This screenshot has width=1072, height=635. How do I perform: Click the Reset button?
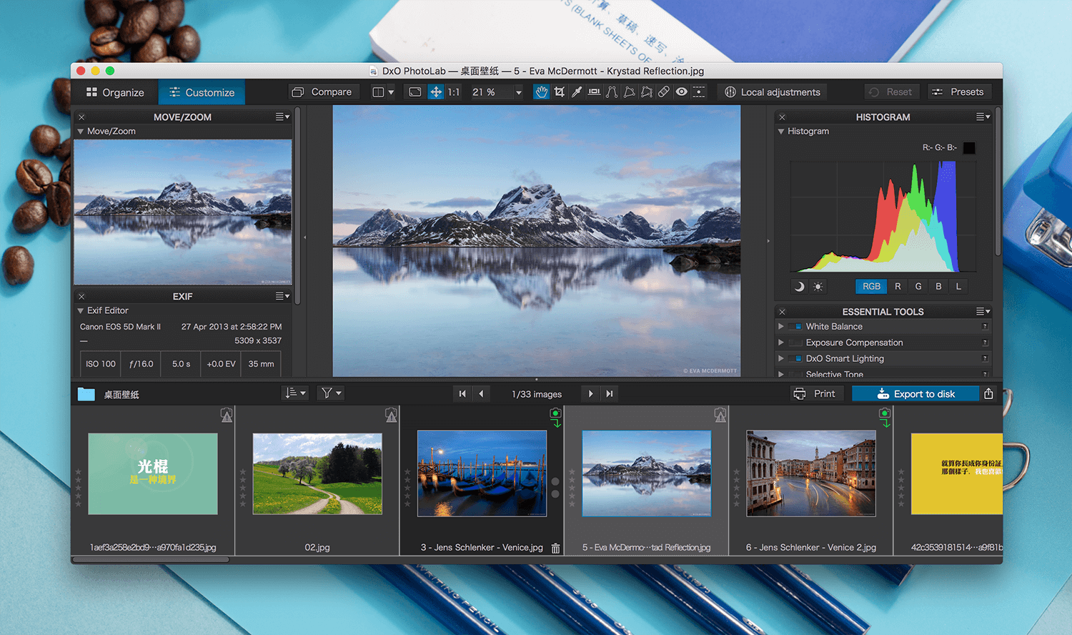(890, 92)
